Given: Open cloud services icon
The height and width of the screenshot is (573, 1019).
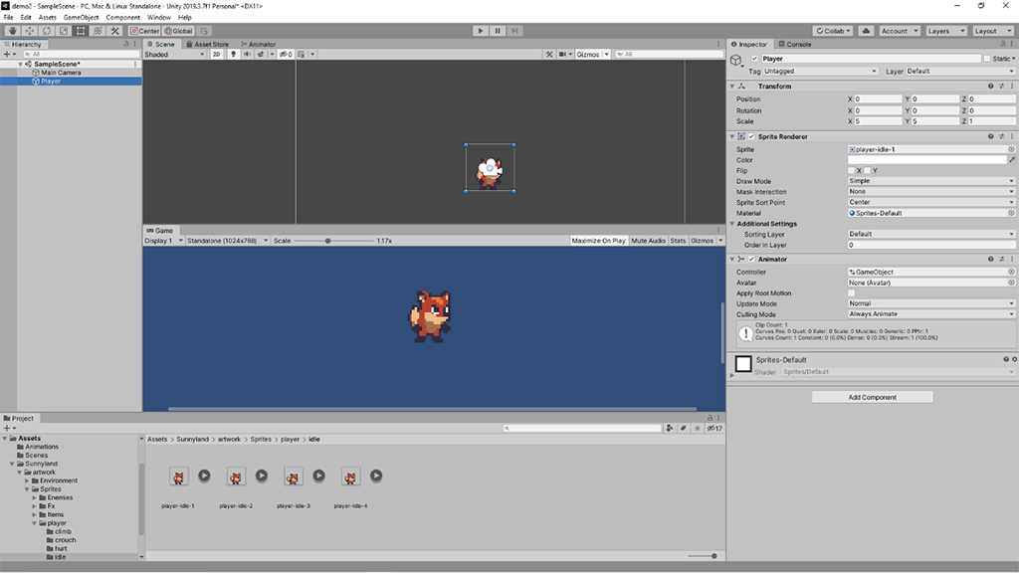Looking at the screenshot, I should 866,31.
